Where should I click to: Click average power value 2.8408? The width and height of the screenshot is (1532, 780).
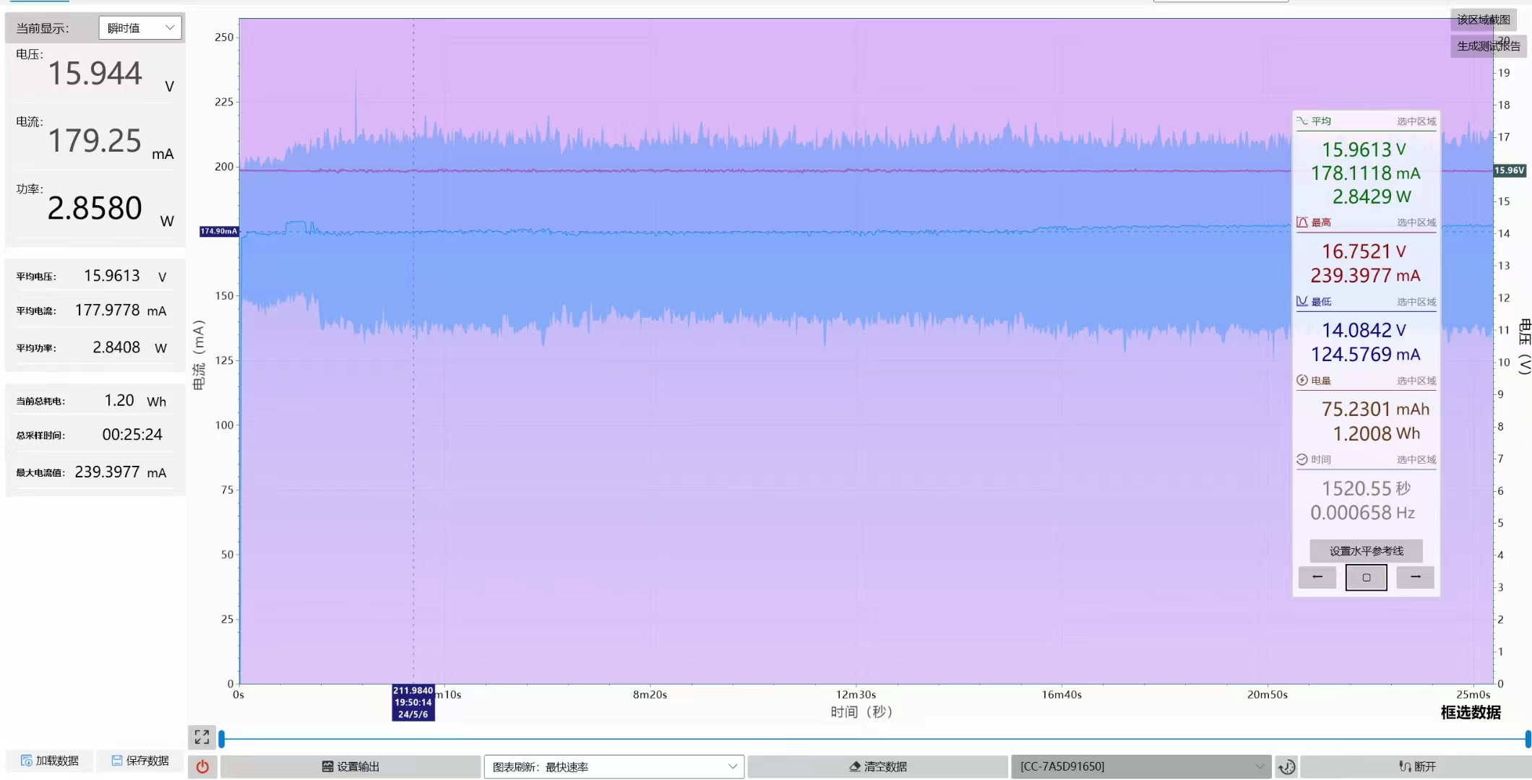tap(116, 347)
